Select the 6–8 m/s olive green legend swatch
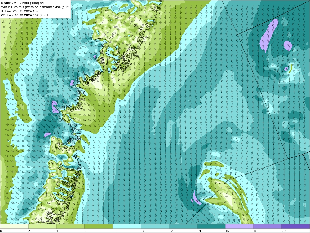 [x=99, y=226]
